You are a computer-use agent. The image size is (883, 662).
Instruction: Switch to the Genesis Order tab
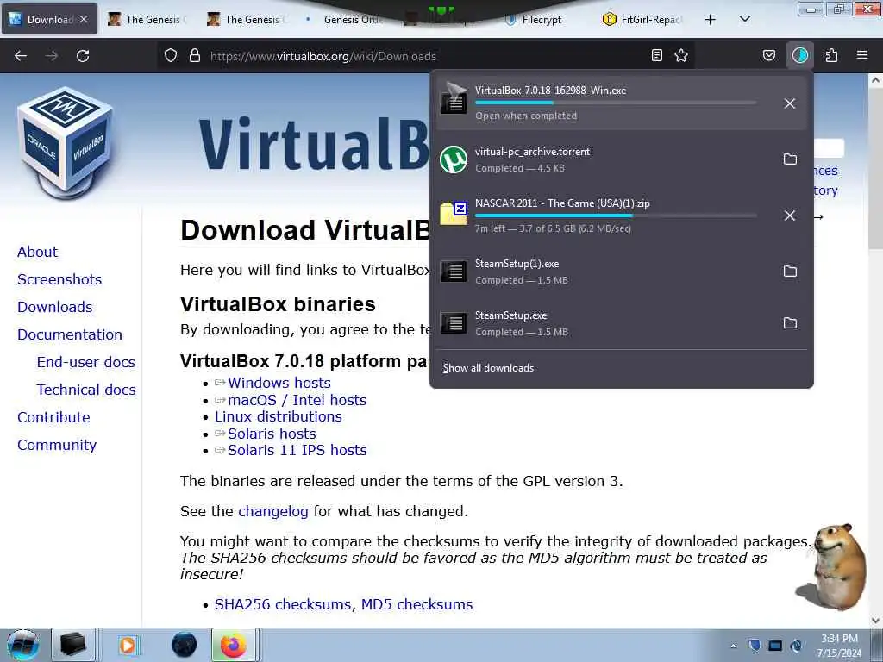(x=347, y=20)
